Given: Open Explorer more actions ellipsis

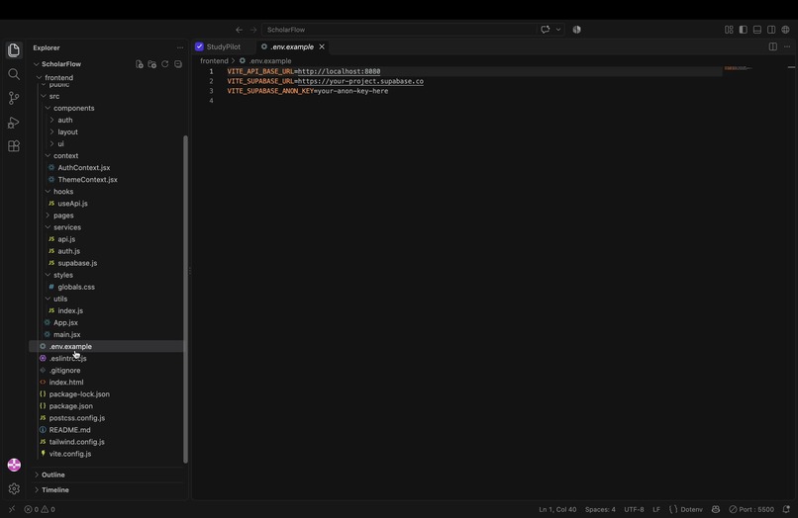Looking at the screenshot, I should pyautogui.click(x=179, y=47).
